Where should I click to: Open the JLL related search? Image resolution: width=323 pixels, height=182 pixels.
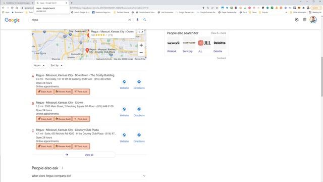coord(204,45)
